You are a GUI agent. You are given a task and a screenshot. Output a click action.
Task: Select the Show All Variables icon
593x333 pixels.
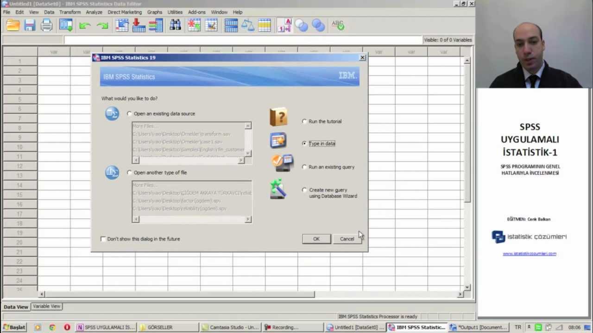pyautogui.click(x=318, y=25)
